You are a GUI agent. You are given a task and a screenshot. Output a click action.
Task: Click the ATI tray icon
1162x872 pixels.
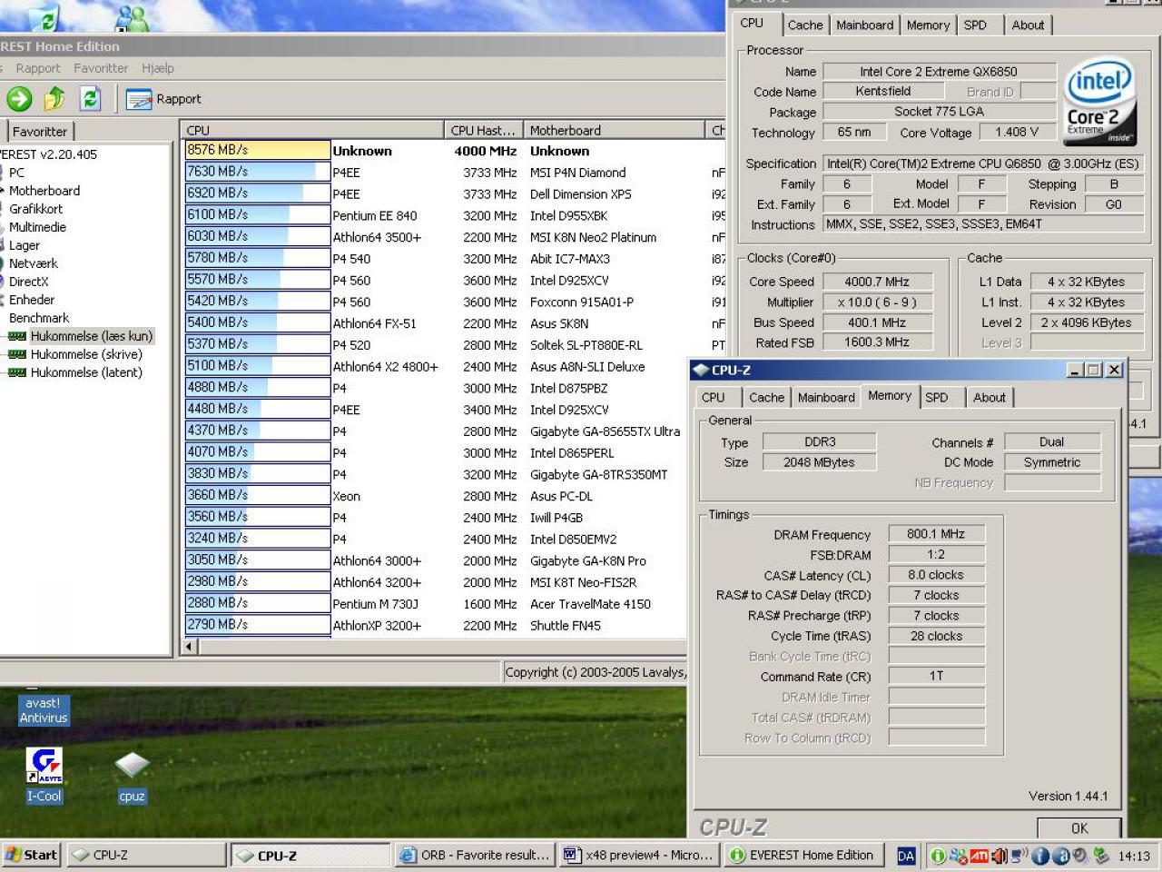point(979,856)
